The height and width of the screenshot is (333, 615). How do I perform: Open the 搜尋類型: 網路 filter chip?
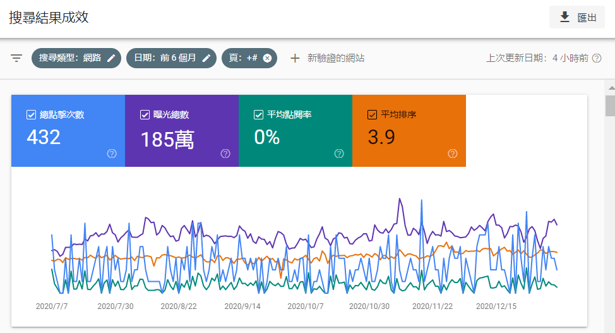pos(69,58)
